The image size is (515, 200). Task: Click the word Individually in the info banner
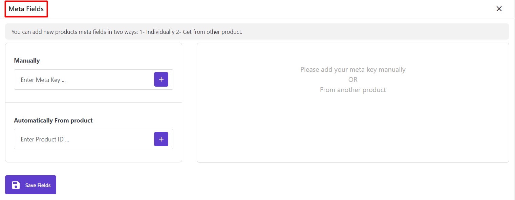(162, 32)
